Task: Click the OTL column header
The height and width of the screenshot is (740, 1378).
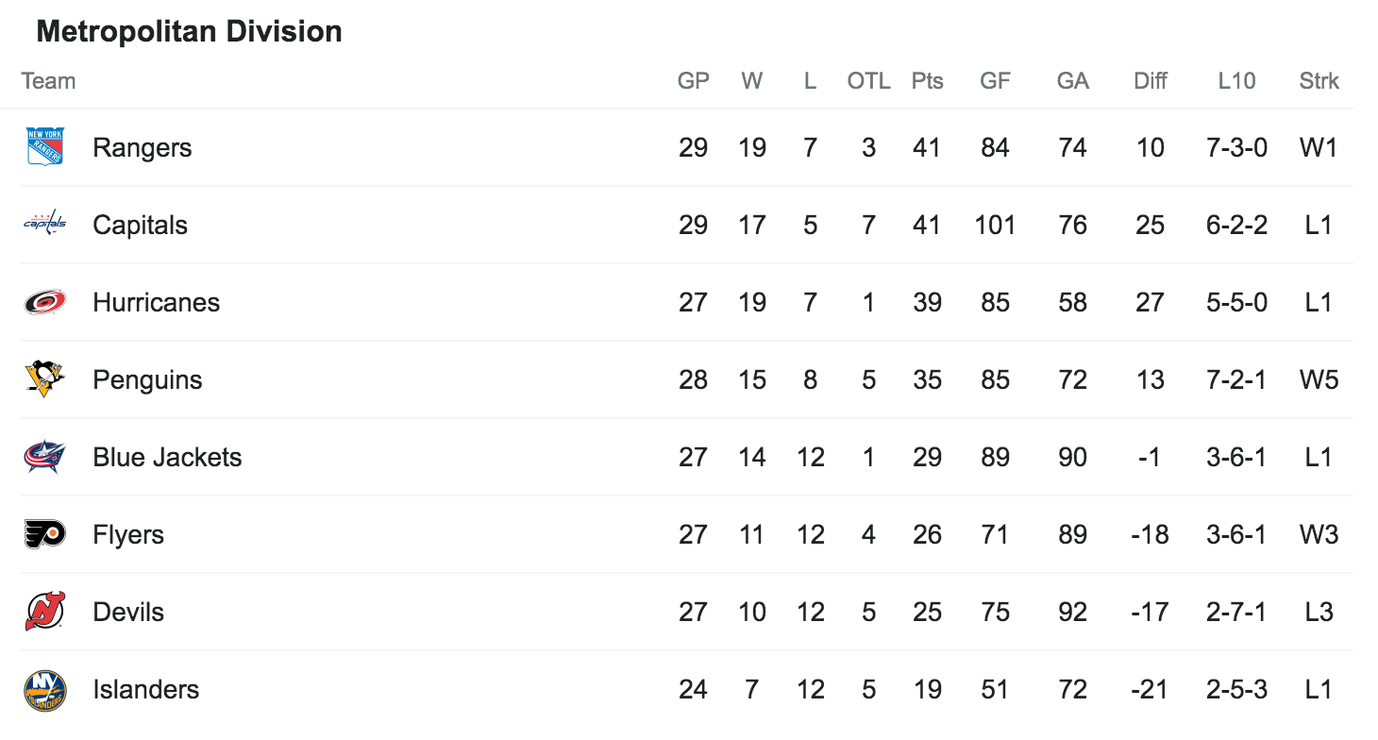Action: (868, 81)
